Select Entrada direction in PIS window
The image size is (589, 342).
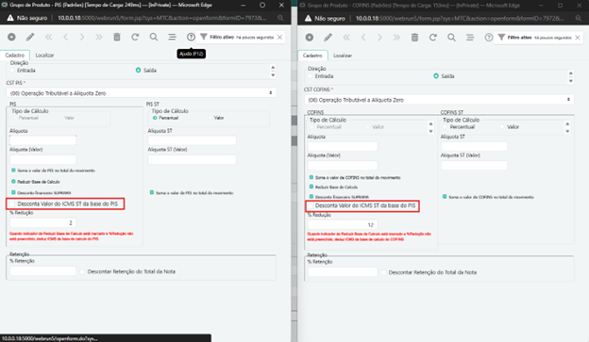(12, 70)
